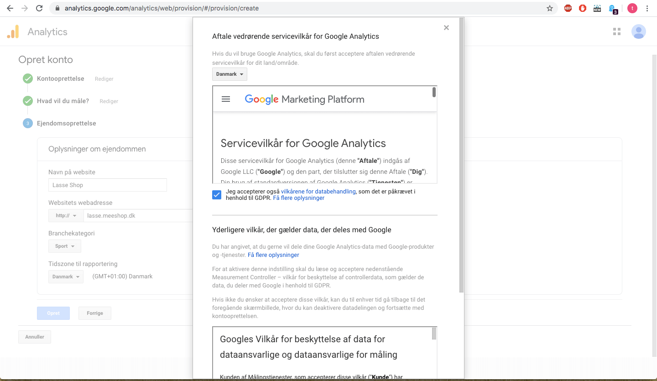Click Rediger next to Kontooprettelse
The width and height of the screenshot is (657, 381).
[104, 79]
